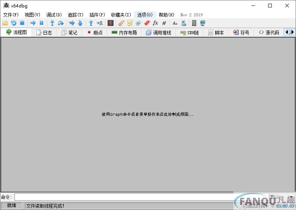Viewport: 296px width, 210px height.
Task: Open variables via the hash icon
Action: point(164,23)
